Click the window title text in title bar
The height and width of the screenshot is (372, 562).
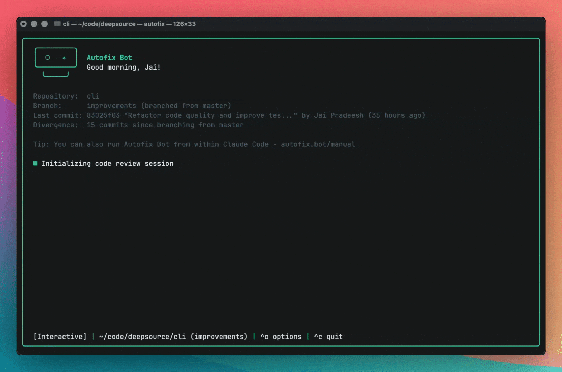click(129, 24)
